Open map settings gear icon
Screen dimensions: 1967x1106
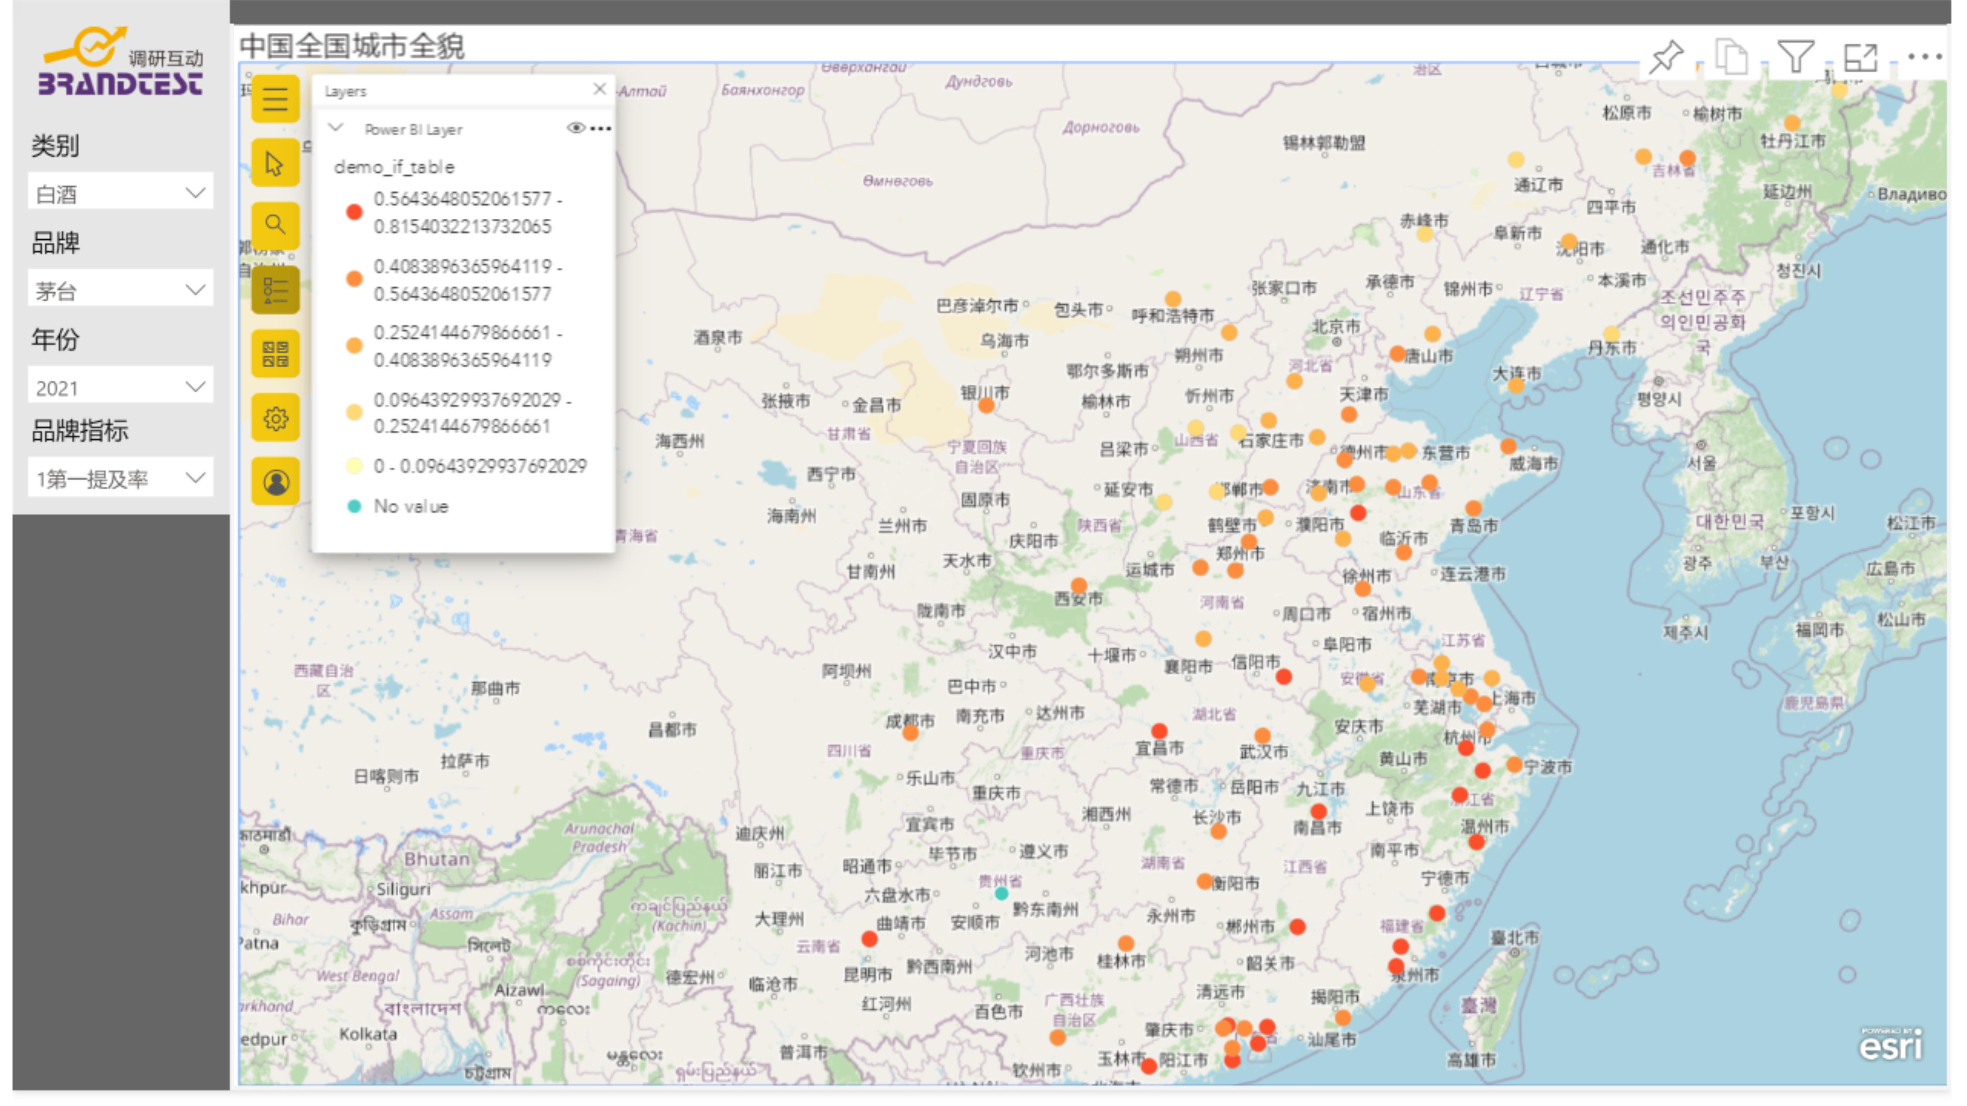coord(276,418)
